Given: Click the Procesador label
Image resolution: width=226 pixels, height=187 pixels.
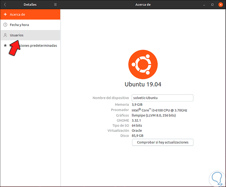Looking at the screenshot, I should click(120, 110).
